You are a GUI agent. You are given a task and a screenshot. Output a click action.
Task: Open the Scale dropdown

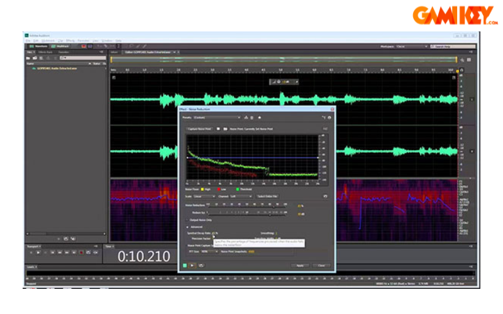tap(204, 196)
